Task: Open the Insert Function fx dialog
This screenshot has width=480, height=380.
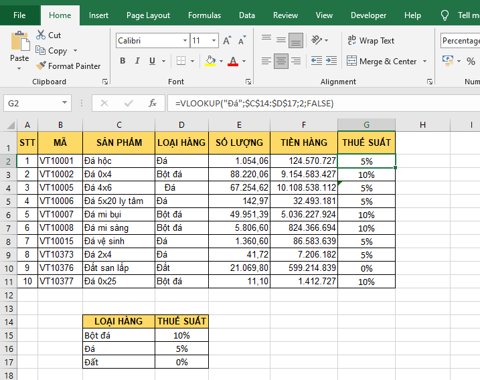Action: pos(153,103)
